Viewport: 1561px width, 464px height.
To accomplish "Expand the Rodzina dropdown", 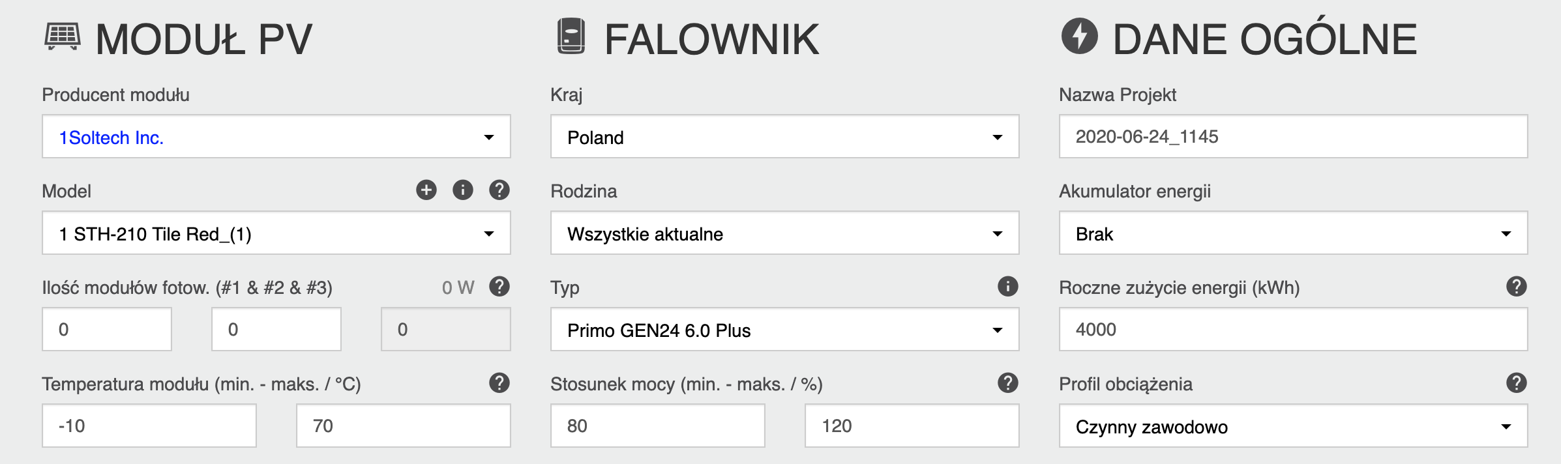I will (x=784, y=233).
